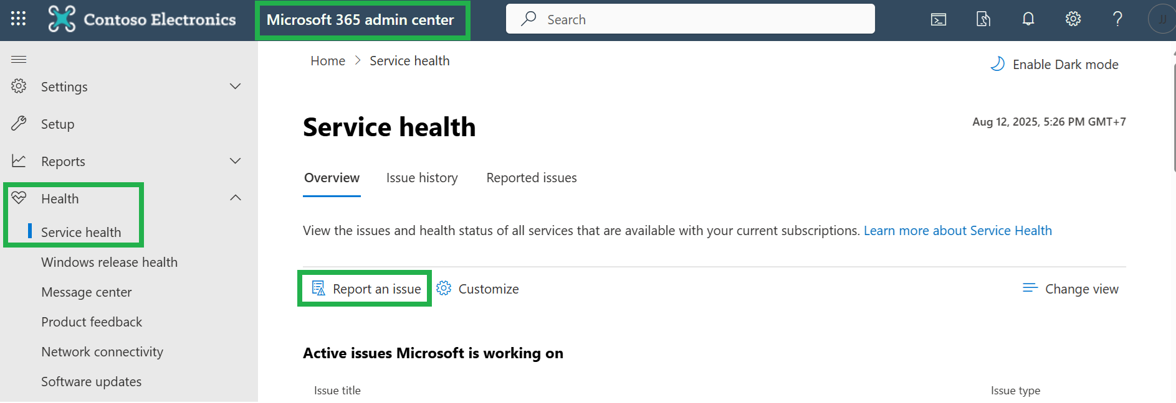
Task: Open Windows release health
Action: (x=109, y=262)
